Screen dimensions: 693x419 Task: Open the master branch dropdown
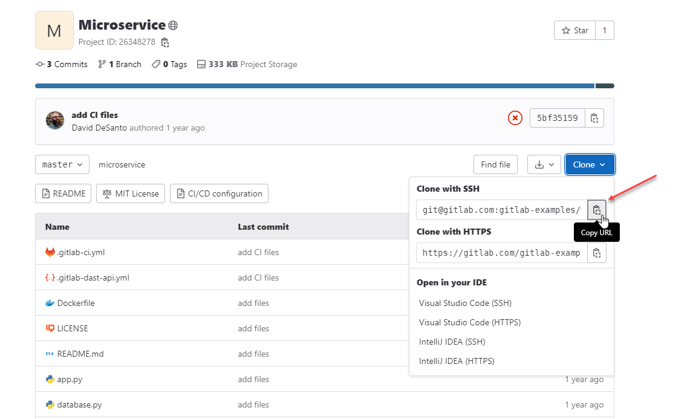coord(62,164)
